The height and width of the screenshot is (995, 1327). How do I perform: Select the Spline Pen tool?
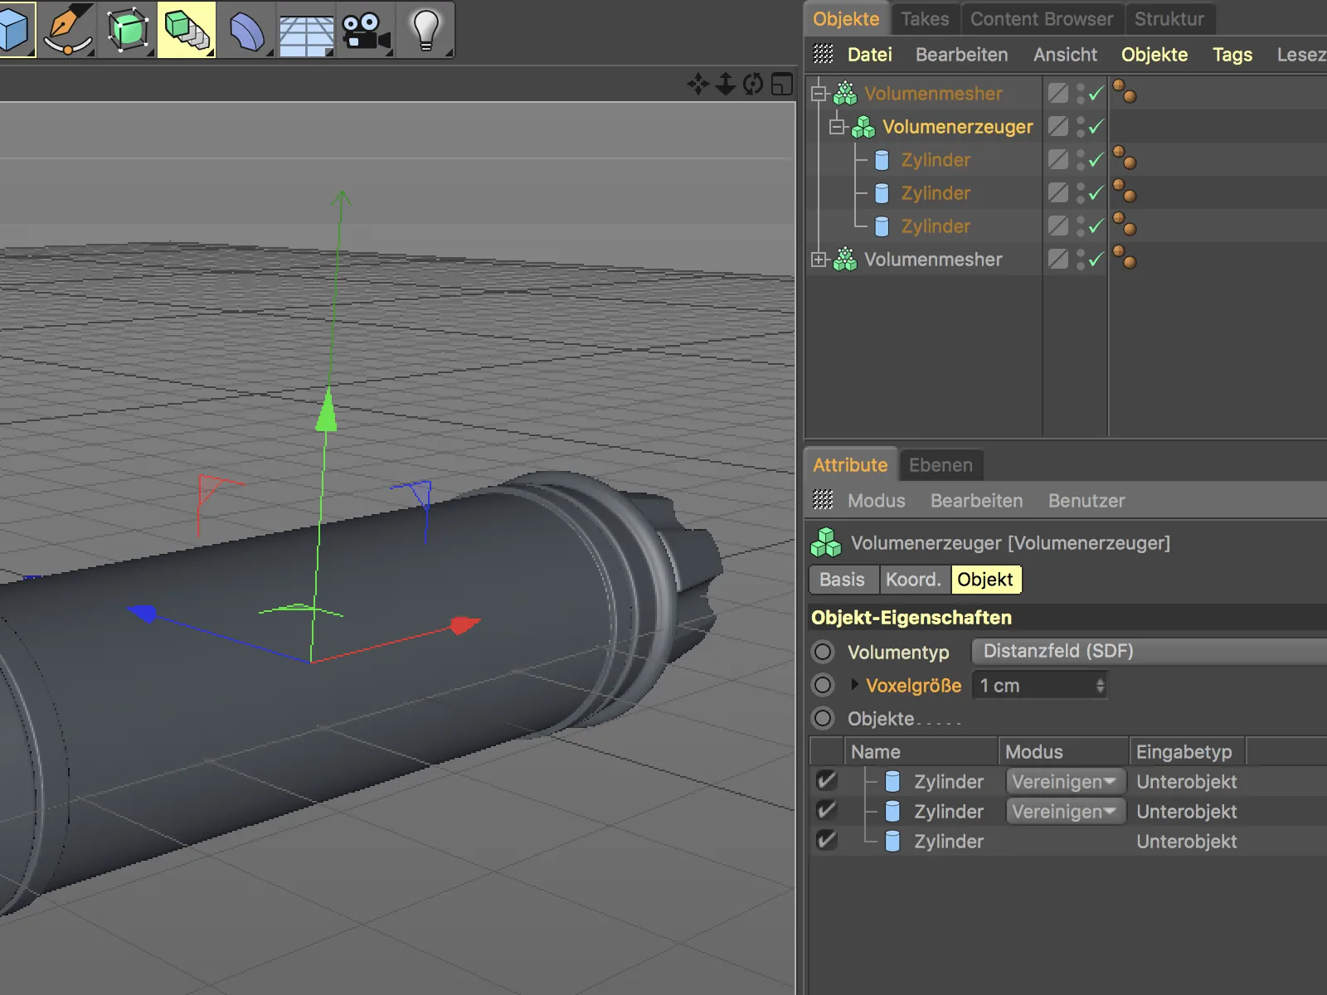point(68,30)
